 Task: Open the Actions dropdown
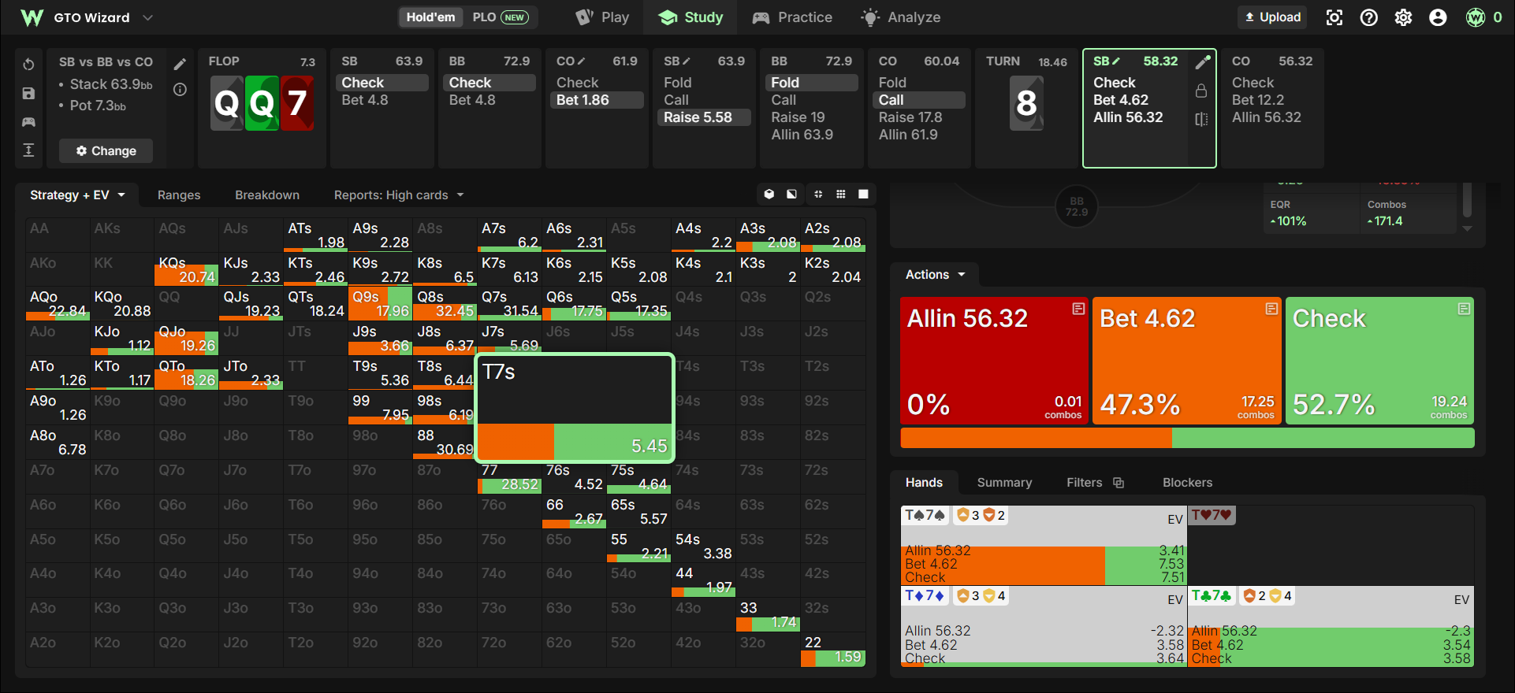point(935,275)
